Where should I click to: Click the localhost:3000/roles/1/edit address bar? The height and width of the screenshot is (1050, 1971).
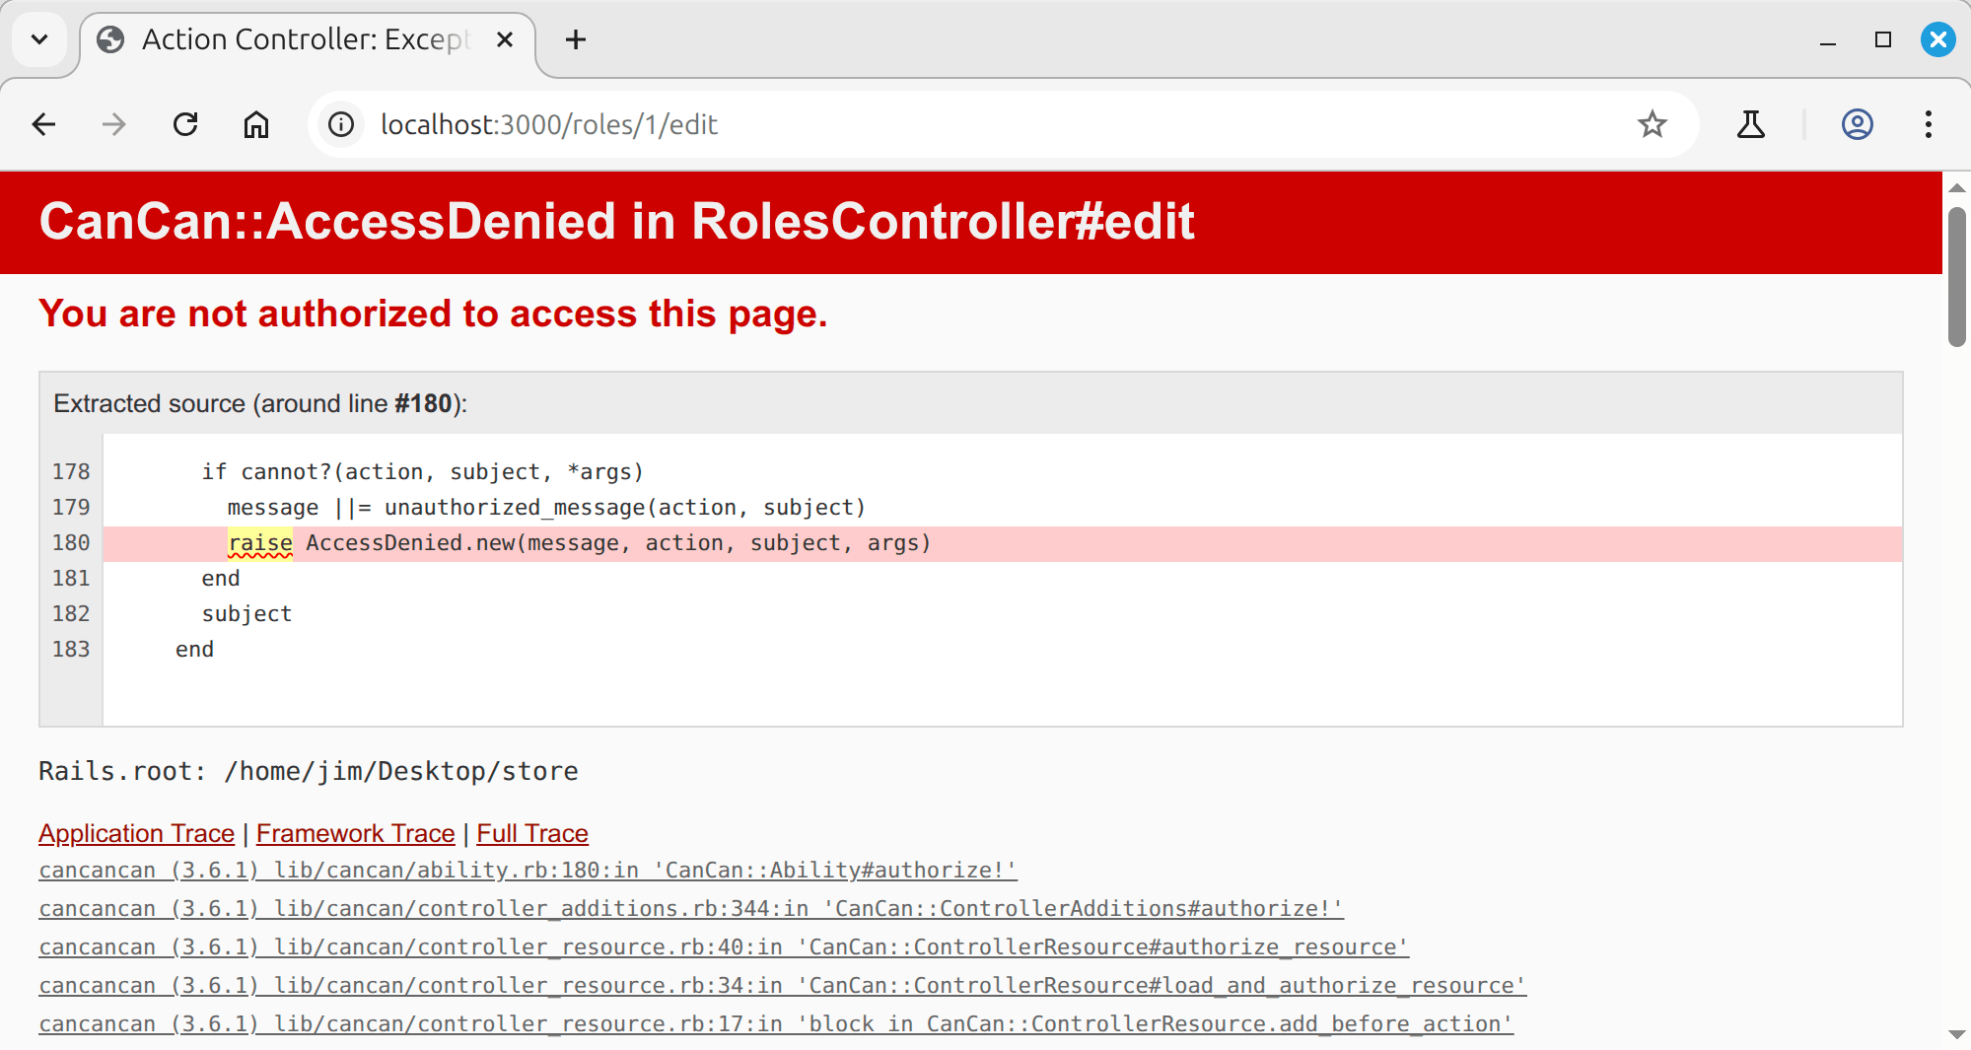(x=1002, y=124)
